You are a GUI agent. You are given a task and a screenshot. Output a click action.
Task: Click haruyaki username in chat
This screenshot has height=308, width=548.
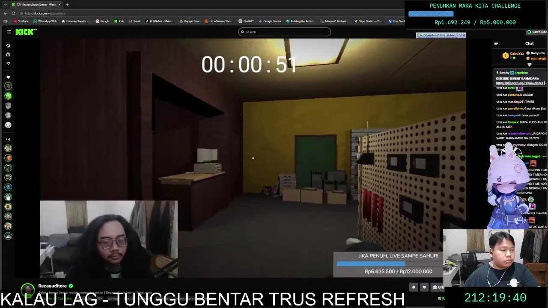[513, 115]
